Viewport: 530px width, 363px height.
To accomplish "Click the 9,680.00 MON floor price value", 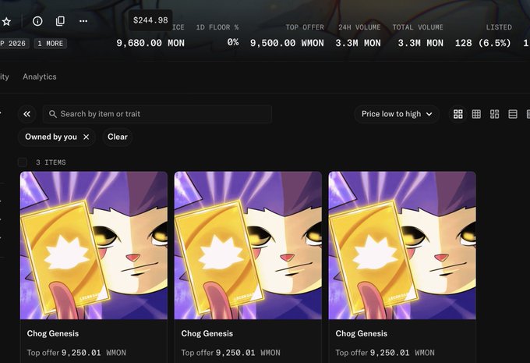I will click(x=150, y=43).
